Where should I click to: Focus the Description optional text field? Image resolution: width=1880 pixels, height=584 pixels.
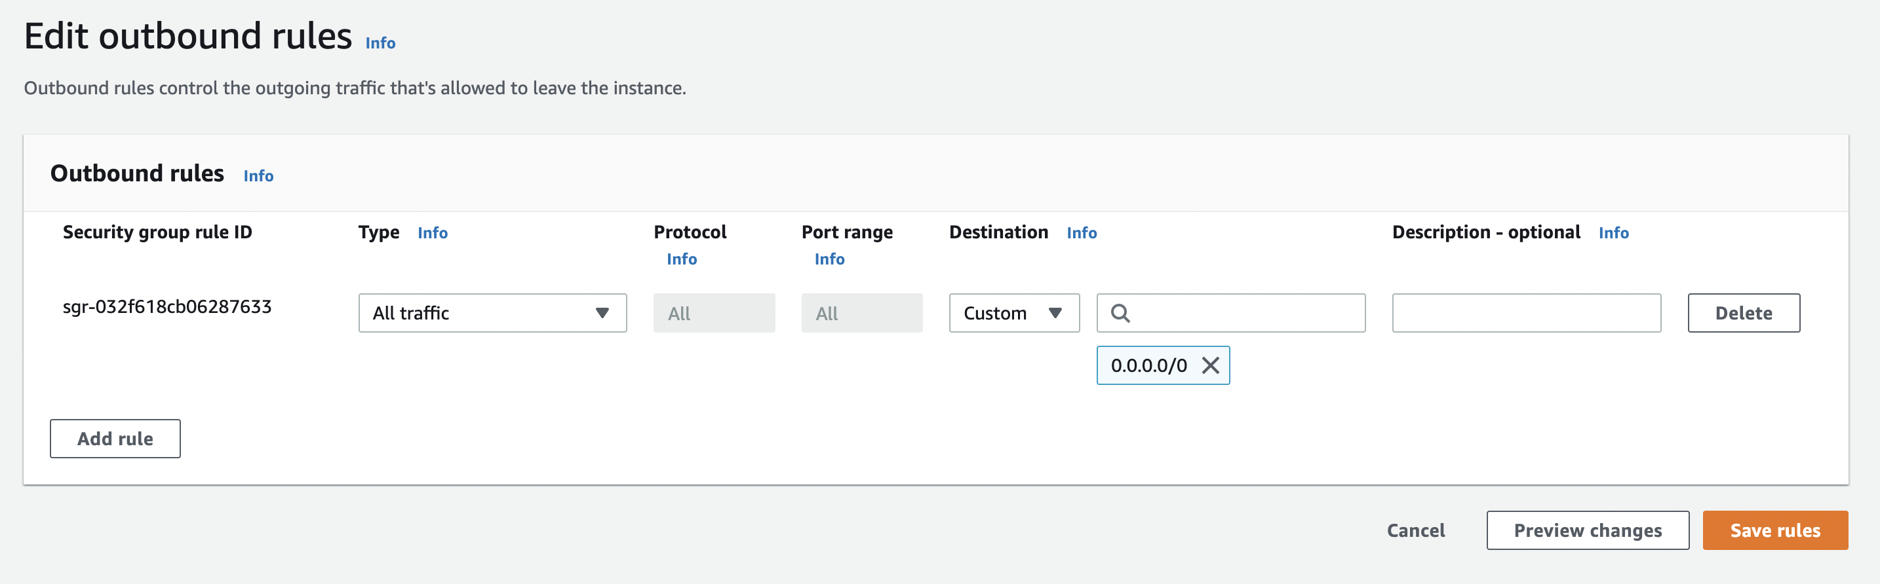(1525, 314)
